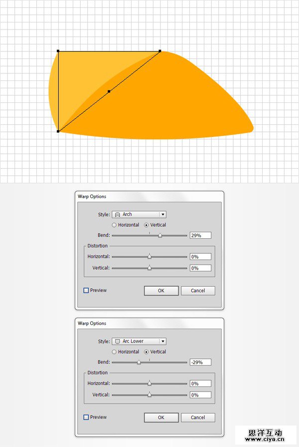Click Horizontal distortion slider handle in Arch dialog
This screenshot has width=299, height=447.
click(149, 257)
